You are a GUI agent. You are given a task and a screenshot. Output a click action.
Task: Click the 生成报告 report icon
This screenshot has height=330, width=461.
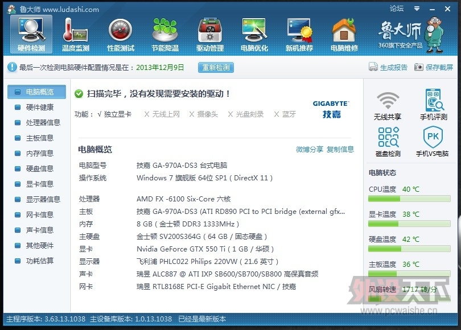pyautogui.click(x=373, y=67)
